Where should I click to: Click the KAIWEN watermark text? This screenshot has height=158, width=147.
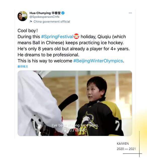point(123,144)
